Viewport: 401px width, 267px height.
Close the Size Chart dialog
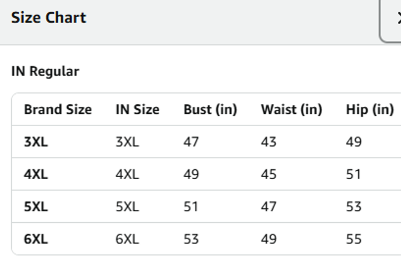[x=399, y=17]
